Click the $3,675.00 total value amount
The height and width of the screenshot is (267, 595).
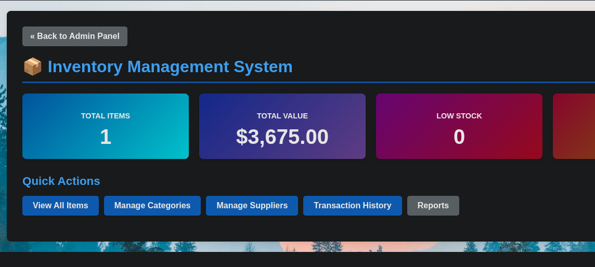282,137
